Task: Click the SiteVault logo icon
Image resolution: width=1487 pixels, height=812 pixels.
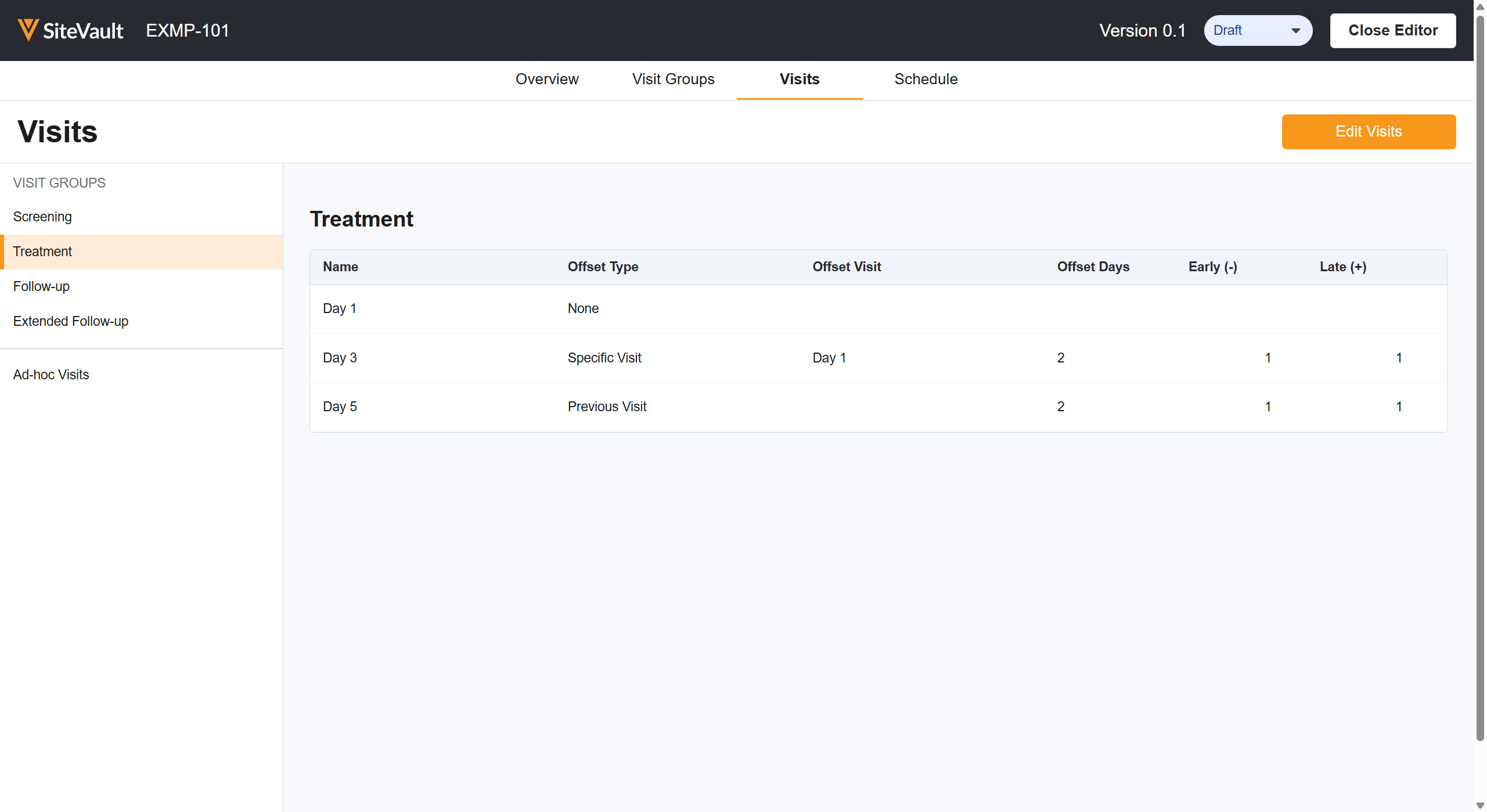Action: 27,30
